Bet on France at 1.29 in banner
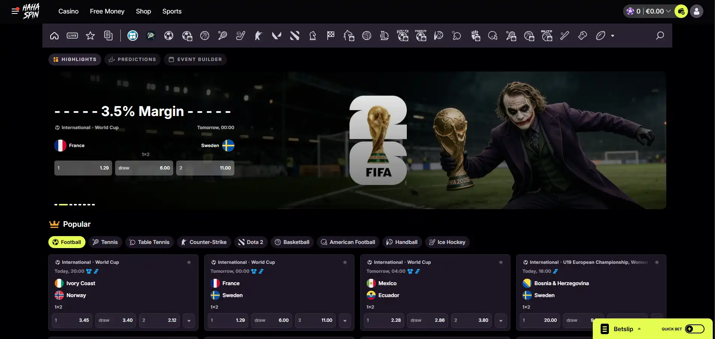The height and width of the screenshot is (339, 715). click(83, 168)
